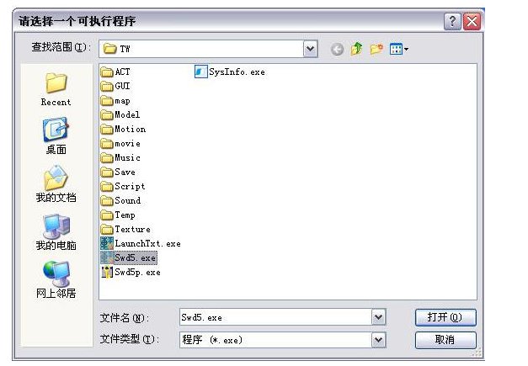
Task: Click the Swd5p.exe file name text
Action: (137, 272)
